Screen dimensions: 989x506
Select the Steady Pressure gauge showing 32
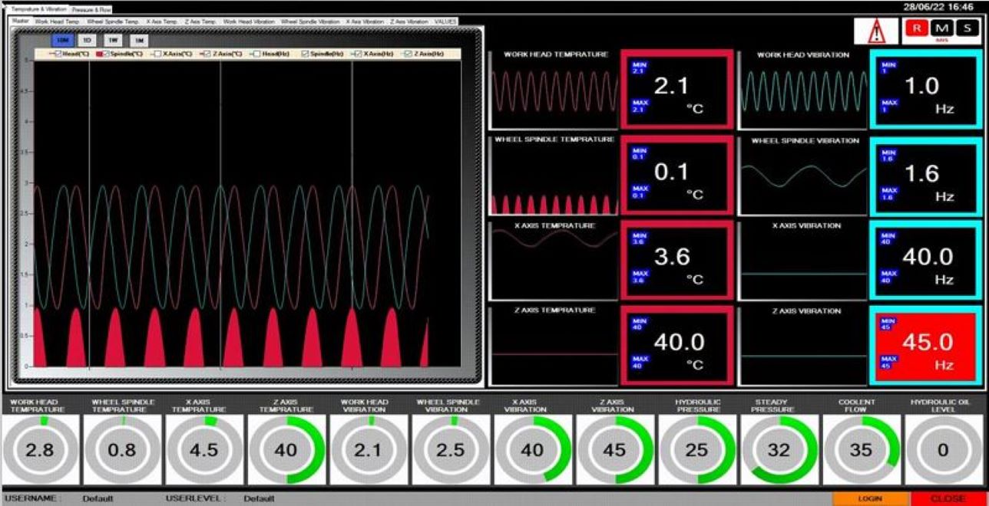[x=779, y=450]
